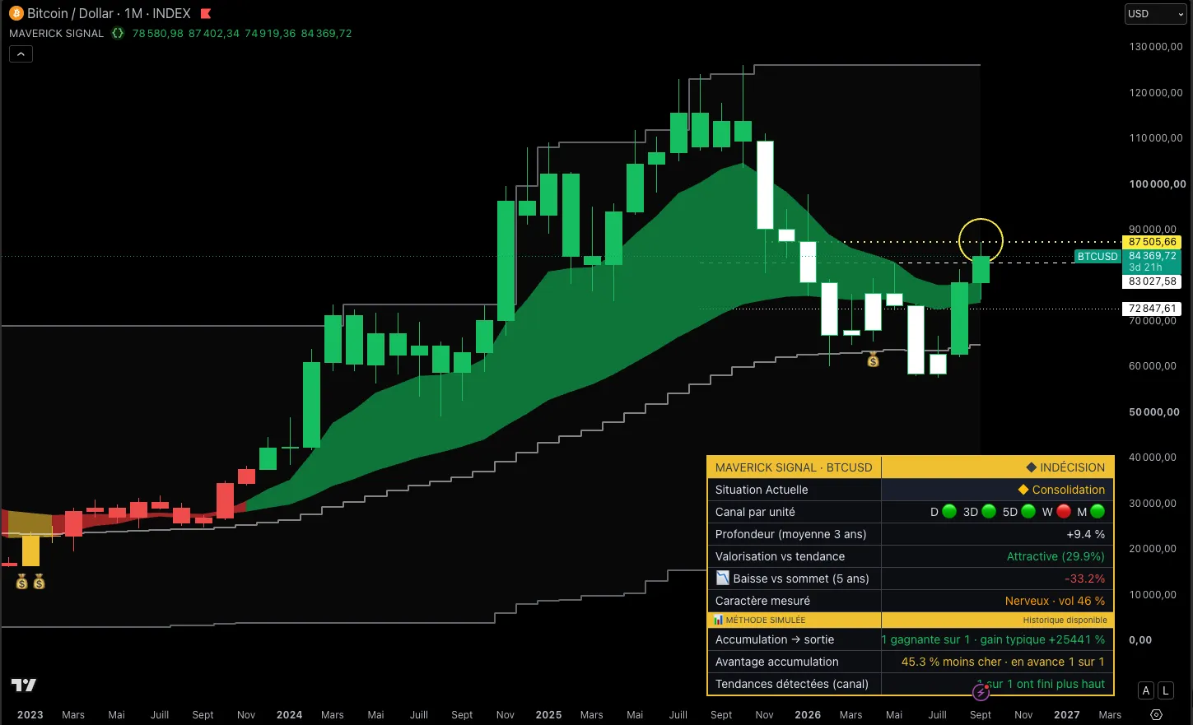The height and width of the screenshot is (725, 1193).
Task: Click the BTCUSD price label on the scale
Action: 1097,257
